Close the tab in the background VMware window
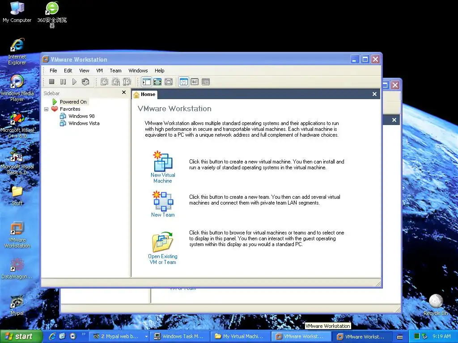 click(394, 120)
